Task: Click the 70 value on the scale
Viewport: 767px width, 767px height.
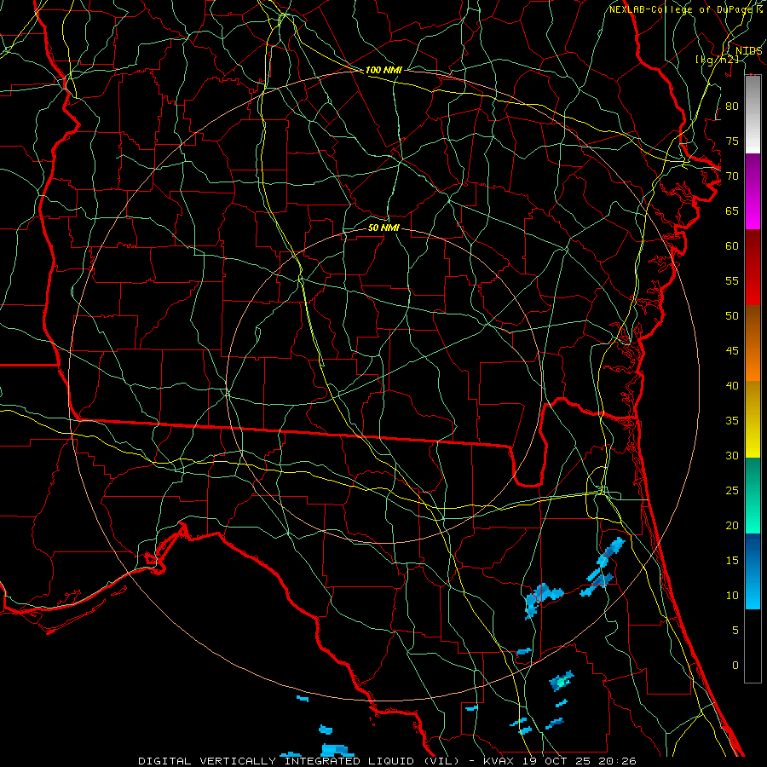Action: pyautogui.click(x=732, y=176)
